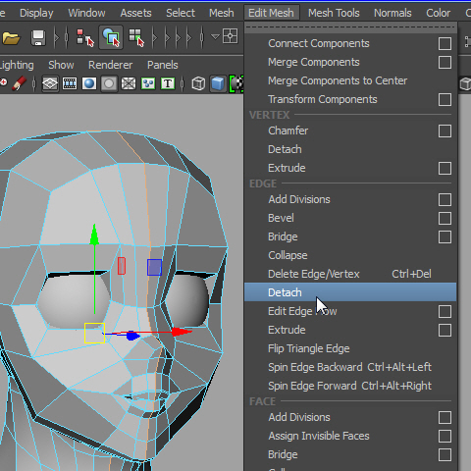Screen dimensions: 471x471
Task: Switch to select by object type mode
Action: (x=111, y=37)
